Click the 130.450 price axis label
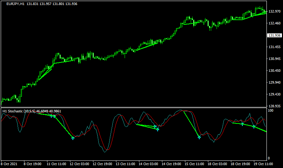This screenshot has width=283, height=168. (274, 71)
